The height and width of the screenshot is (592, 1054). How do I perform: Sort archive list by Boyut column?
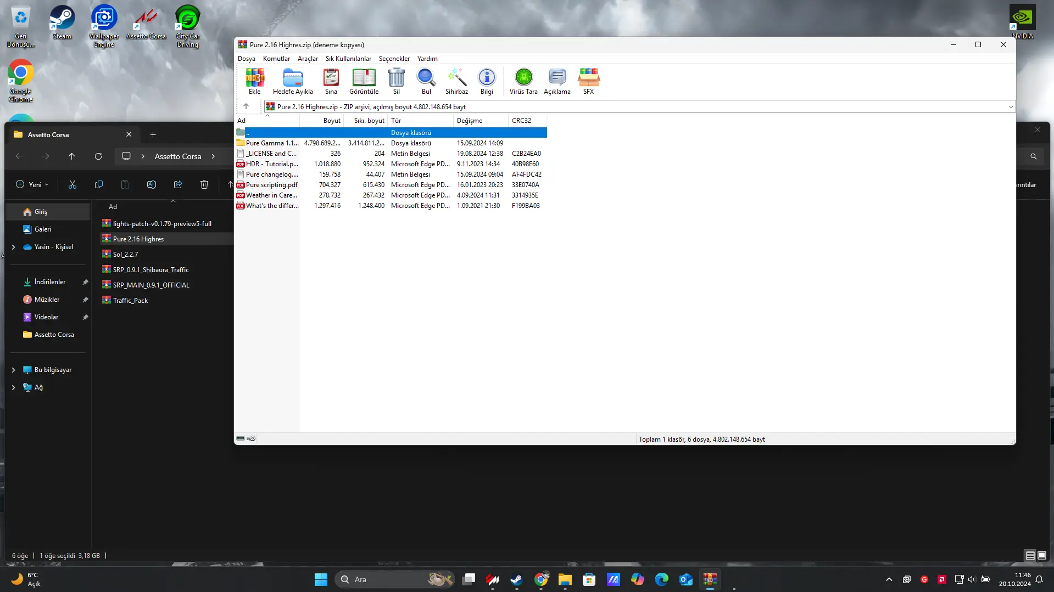322,121
